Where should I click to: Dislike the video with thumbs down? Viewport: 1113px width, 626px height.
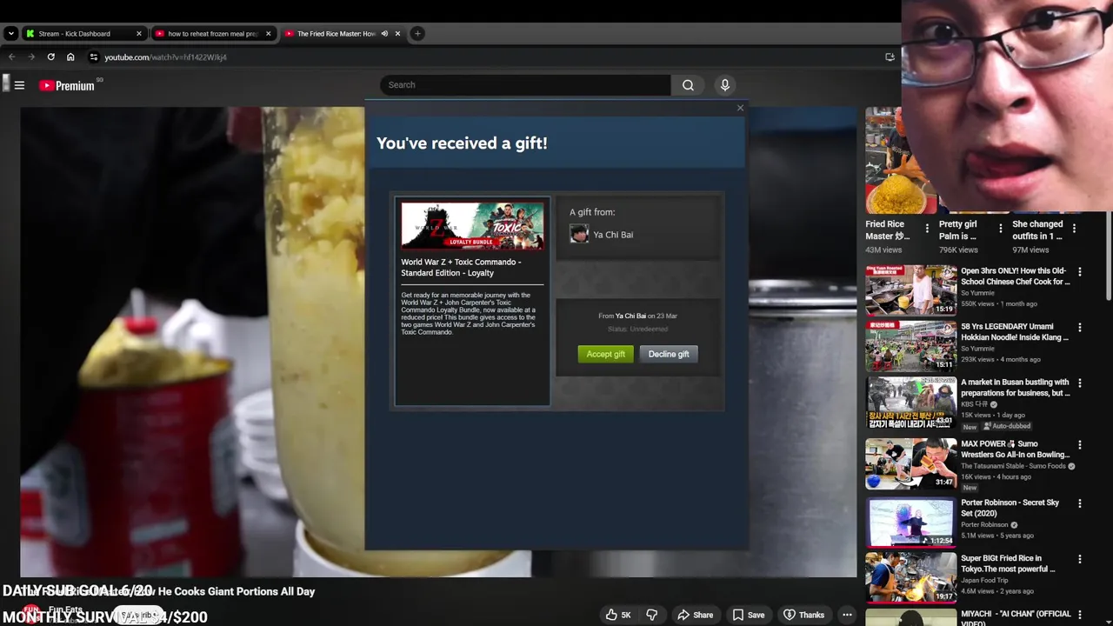[x=651, y=615]
